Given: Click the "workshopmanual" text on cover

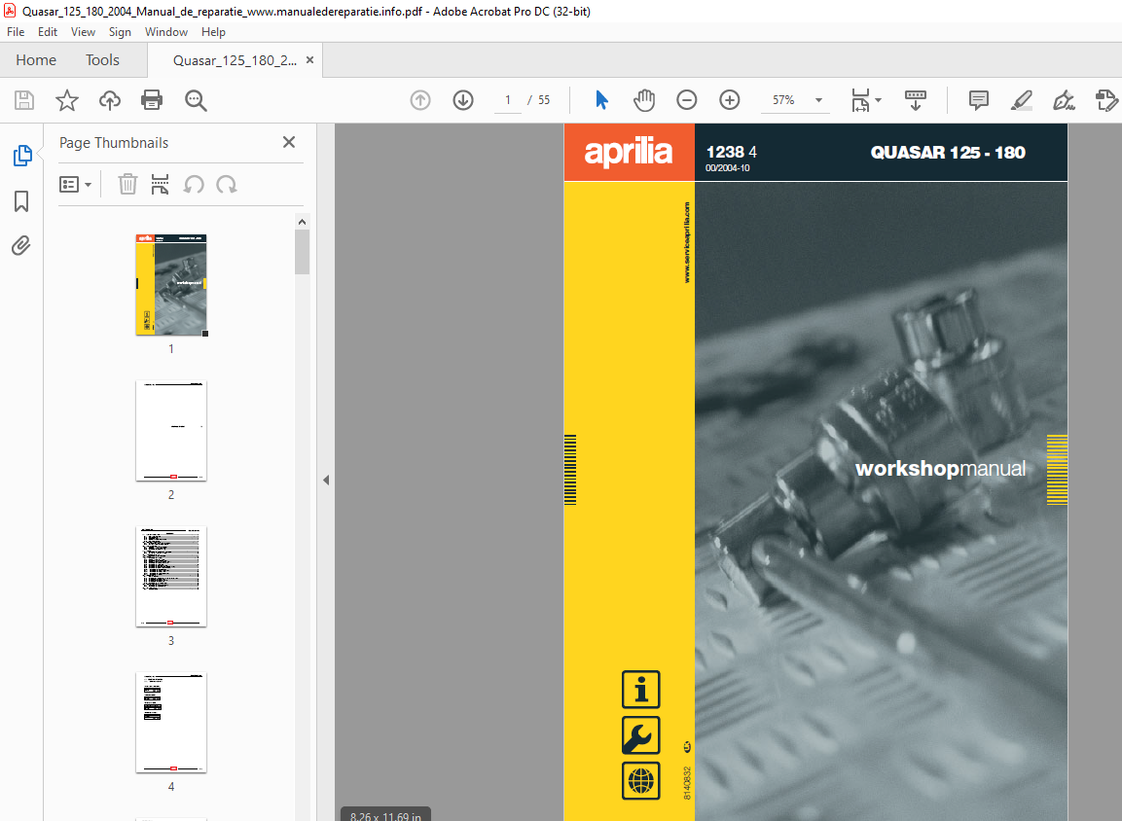Looking at the screenshot, I should (x=940, y=469).
